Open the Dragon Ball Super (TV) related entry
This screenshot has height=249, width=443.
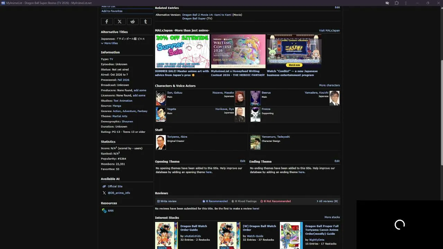coord(194,19)
